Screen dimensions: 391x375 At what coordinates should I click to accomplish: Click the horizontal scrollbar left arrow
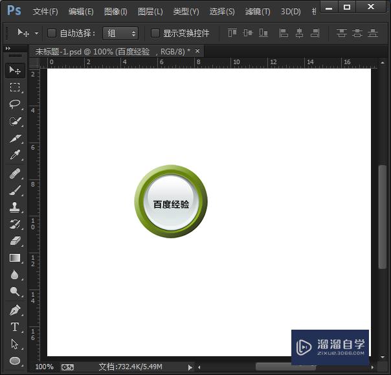click(199, 367)
